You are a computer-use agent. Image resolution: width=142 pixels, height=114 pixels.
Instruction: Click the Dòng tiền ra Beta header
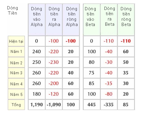(x=109, y=20)
